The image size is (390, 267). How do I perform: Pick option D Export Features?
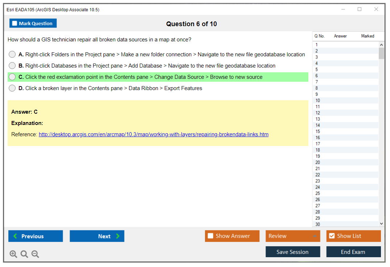pos(12,88)
